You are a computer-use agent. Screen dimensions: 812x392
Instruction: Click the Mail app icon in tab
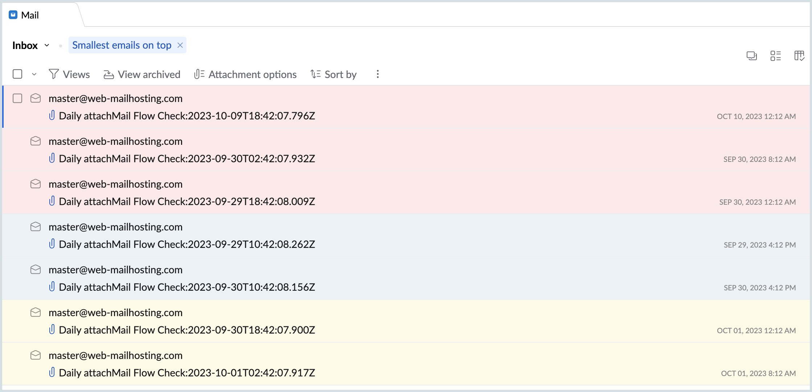tap(13, 15)
